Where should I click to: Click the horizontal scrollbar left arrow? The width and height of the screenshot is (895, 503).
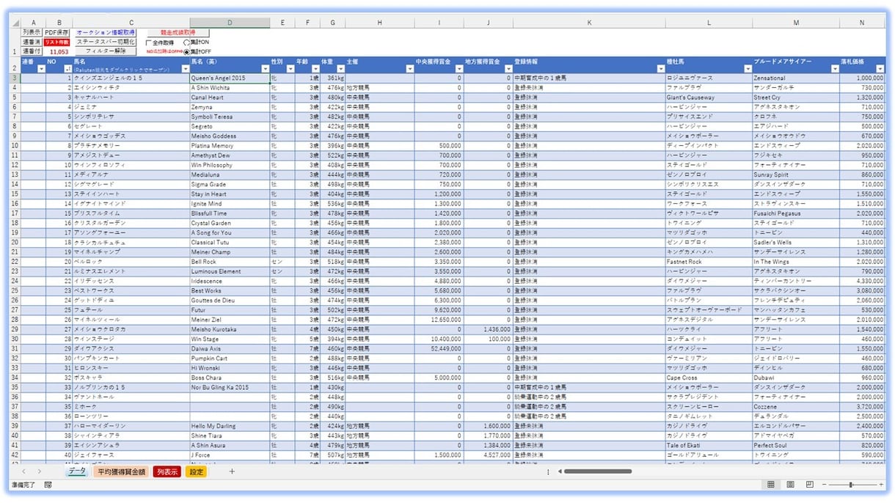[559, 471]
